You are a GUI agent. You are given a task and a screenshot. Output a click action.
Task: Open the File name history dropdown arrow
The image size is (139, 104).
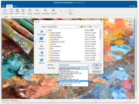click(87, 65)
